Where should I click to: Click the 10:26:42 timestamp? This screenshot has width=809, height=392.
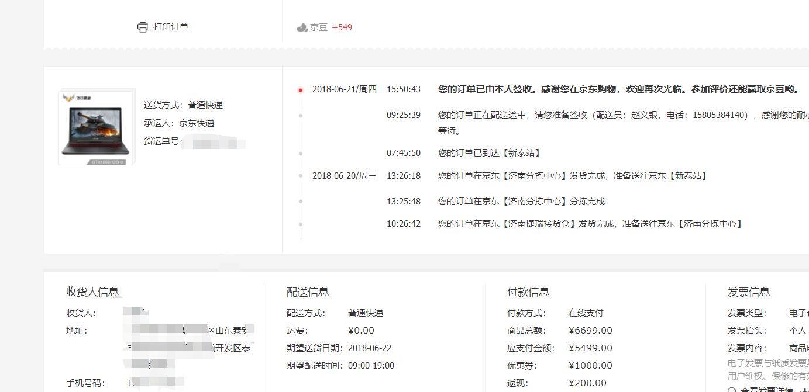click(x=404, y=224)
